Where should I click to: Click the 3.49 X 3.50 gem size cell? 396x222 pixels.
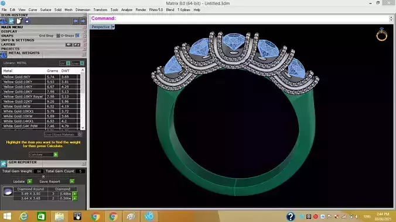(30, 194)
